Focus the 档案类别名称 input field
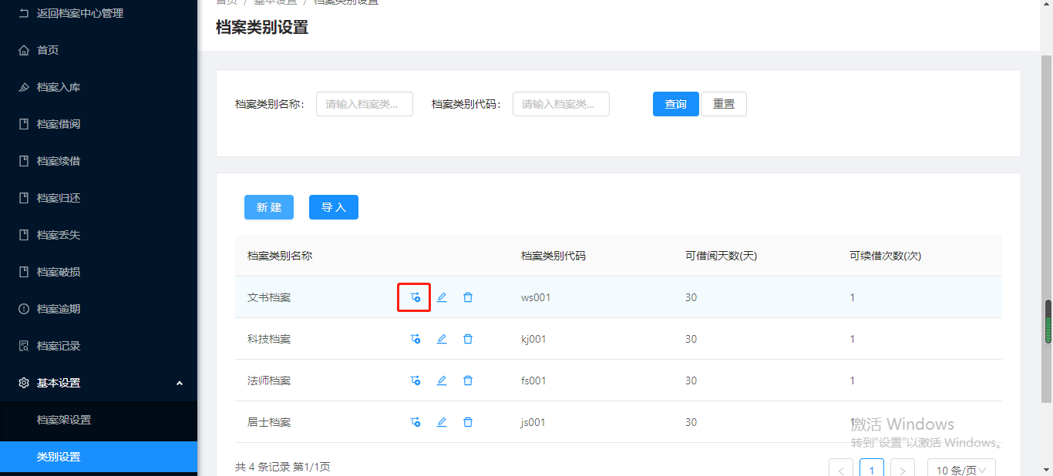This screenshot has width=1053, height=476. pyautogui.click(x=365, y=104)
